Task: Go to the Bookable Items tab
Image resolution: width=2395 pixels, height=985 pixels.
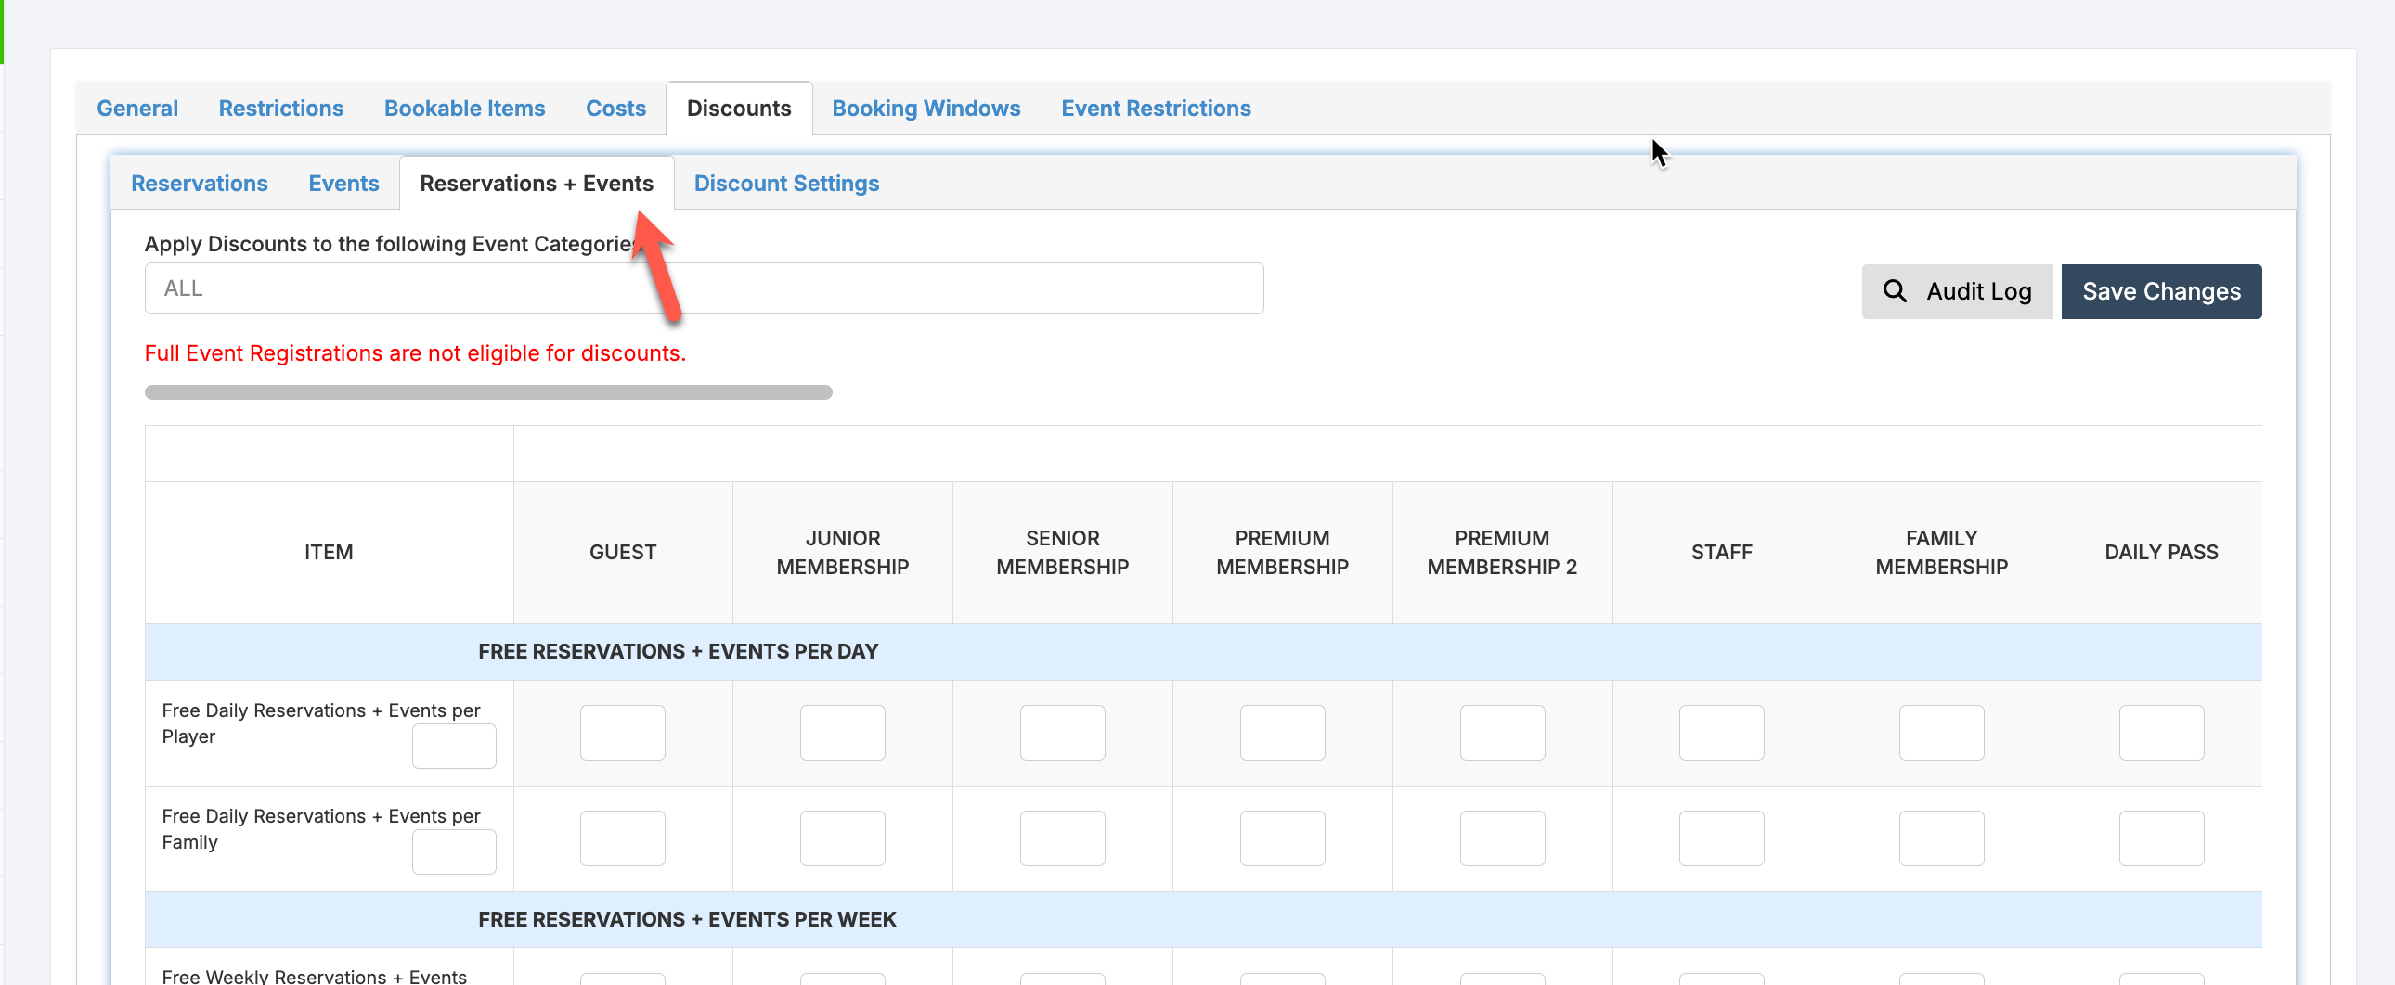Action: click(464, 108)
